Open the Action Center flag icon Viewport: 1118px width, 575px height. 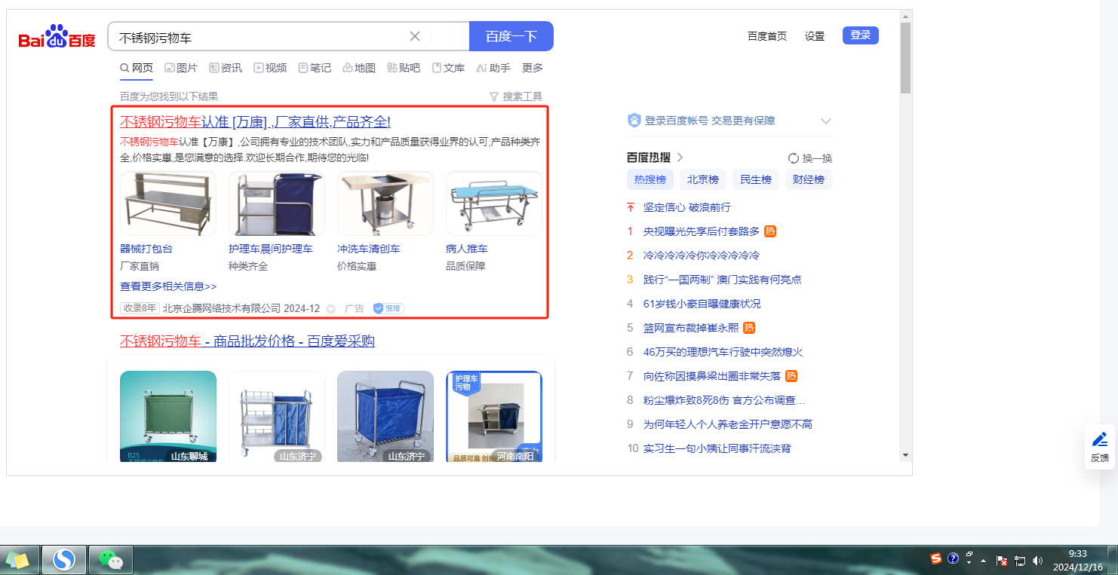click(x=1003, y=560)
